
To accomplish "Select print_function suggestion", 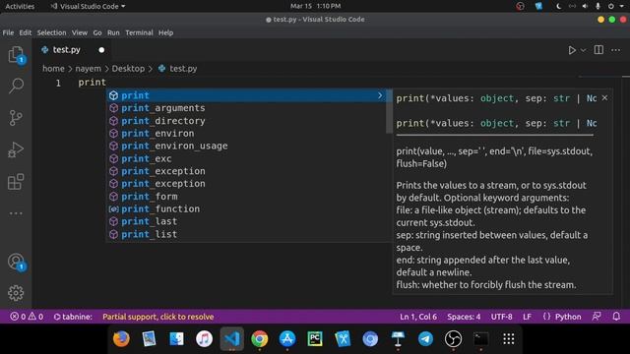I will pos(247,208).
